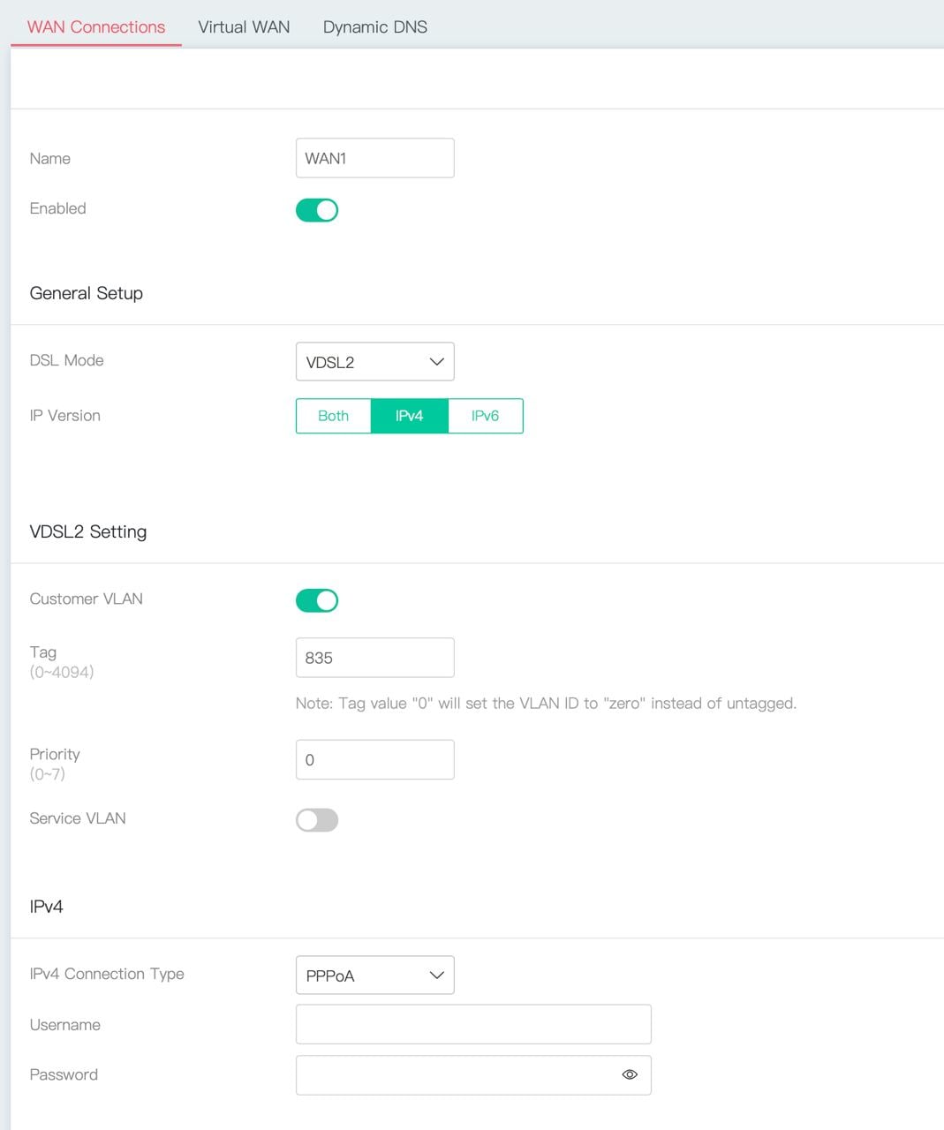The image size is (944, 1130).
Task: Switch to the Virtual WAN tab
Action: point(244,26)
